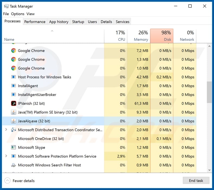Click the Software Protection Platform Service icon
Viewport: 214px width, 190px height.
14,156
